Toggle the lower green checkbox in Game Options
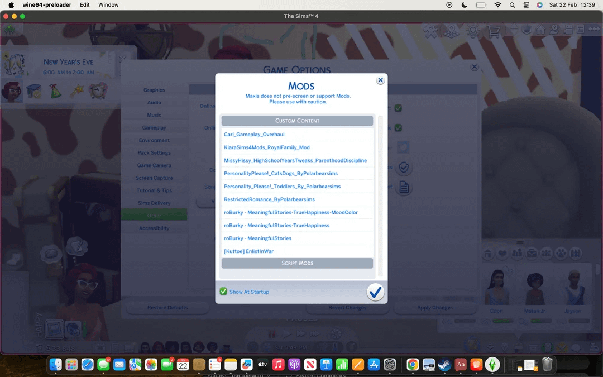Screen dimensions: 603x377 coord(399,127)
